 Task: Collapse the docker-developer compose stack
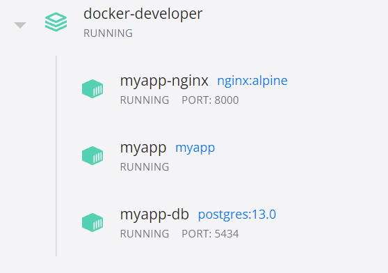point(20,25)
